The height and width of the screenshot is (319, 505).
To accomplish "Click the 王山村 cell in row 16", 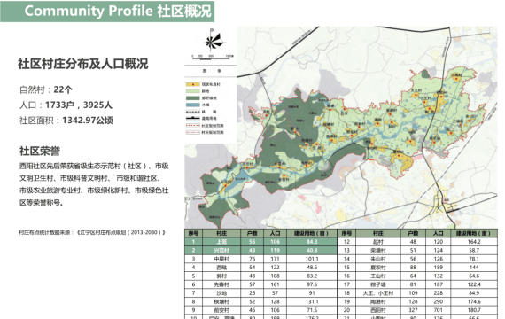I will tap(378, 276).
